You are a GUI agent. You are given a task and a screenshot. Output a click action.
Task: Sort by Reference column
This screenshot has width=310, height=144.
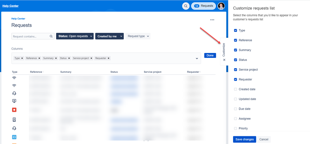(37, 72)
